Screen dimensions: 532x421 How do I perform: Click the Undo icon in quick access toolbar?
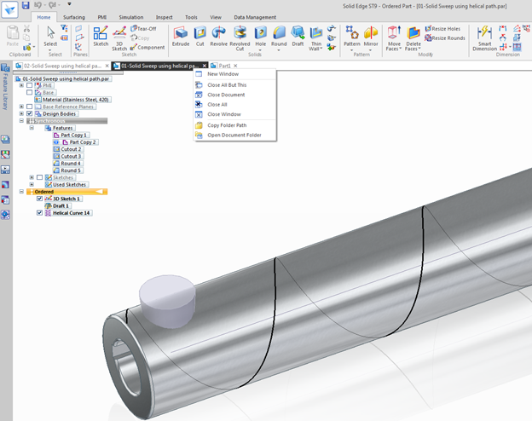click(x=38, y=5)
